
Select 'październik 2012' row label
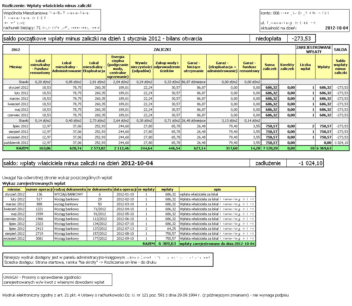pyautogui.click(x=16, y=143)
